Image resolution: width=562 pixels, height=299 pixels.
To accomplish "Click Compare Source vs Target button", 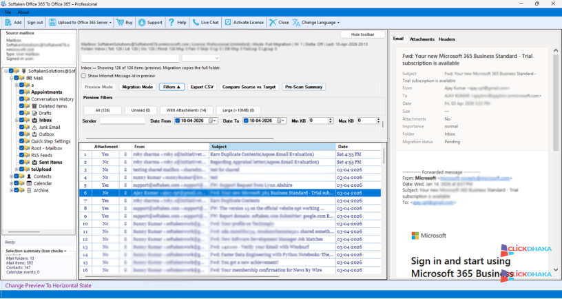I will click(x=249, y=87).
